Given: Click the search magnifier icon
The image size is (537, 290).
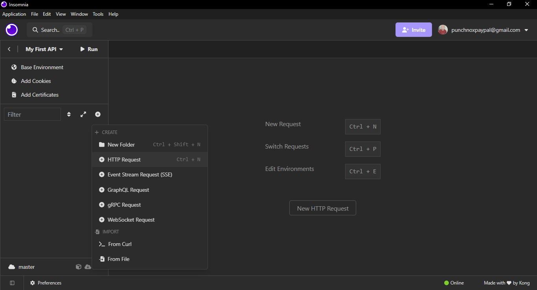Looking at the screenshot, I should [35, 30].
